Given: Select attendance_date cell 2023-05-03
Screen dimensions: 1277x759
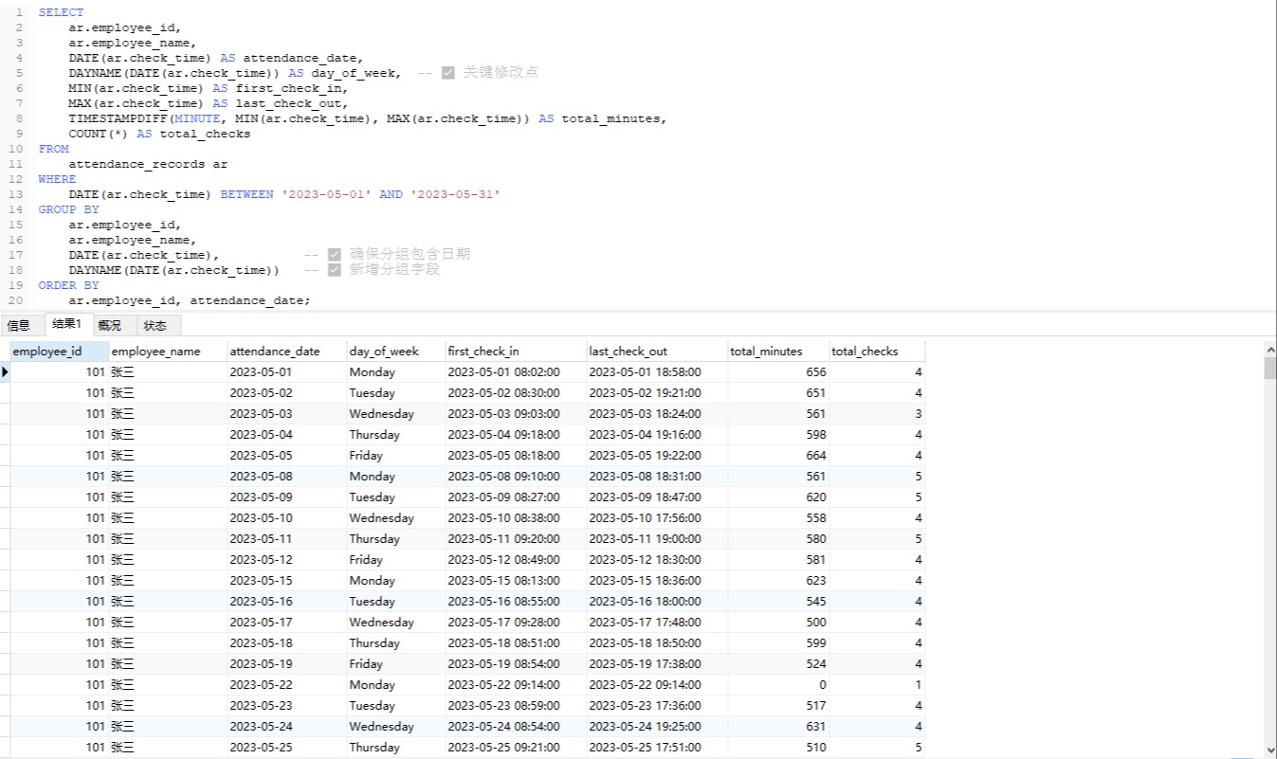Looking at the screenshot, I should [287, 413].
